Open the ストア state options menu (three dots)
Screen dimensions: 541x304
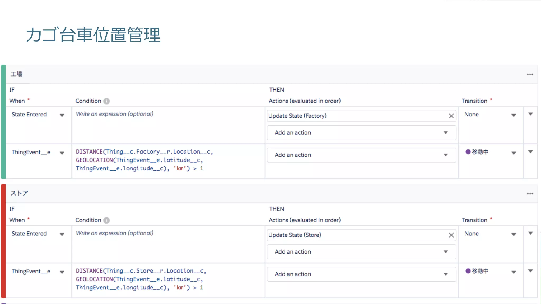pyautogui.click(x=530, y=194)
